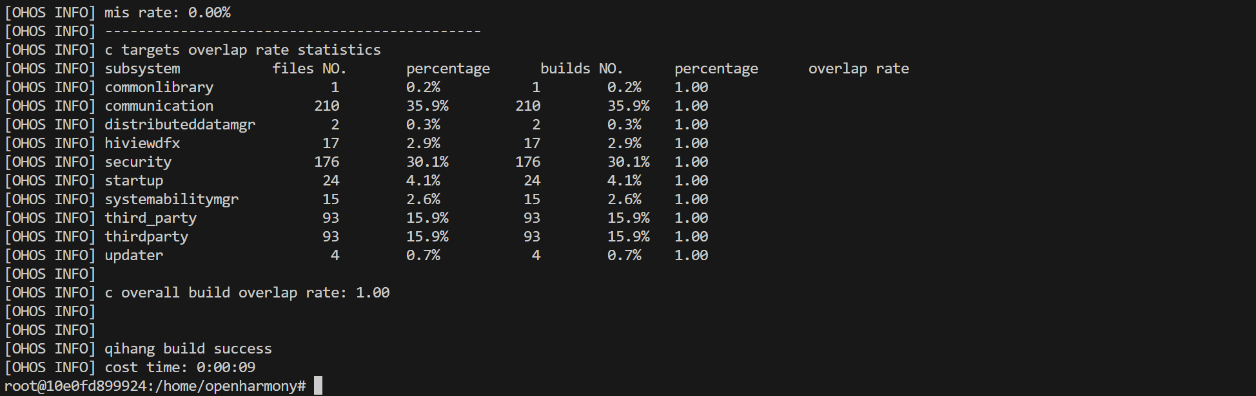
Task: Click the "builds NO." column header
Action: coord(581,68)
